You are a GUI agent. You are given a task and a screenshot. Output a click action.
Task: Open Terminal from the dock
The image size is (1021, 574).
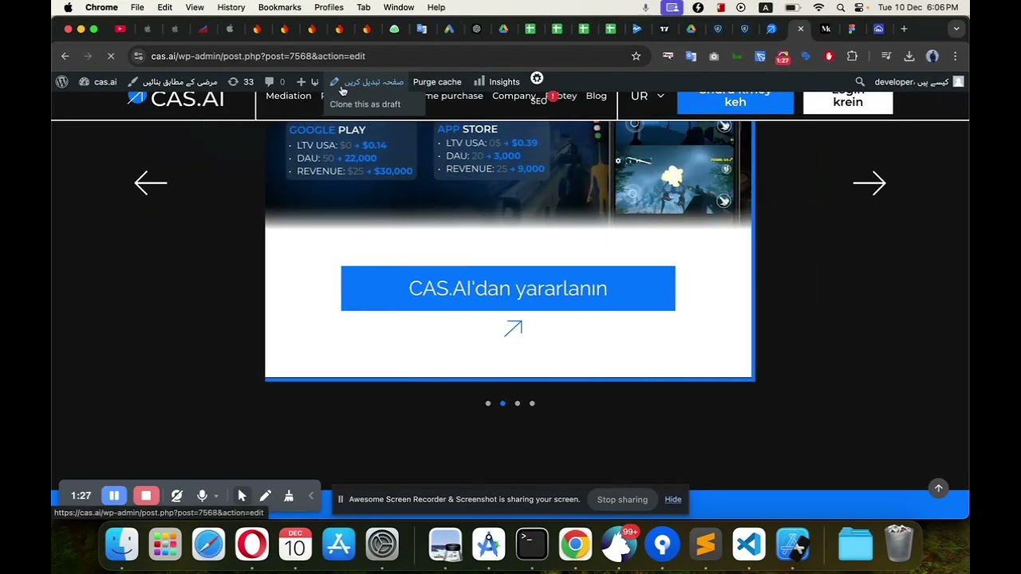tap(531, 545)
